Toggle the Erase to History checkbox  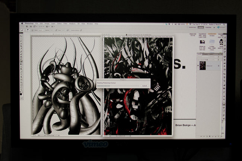pos(70,30)
